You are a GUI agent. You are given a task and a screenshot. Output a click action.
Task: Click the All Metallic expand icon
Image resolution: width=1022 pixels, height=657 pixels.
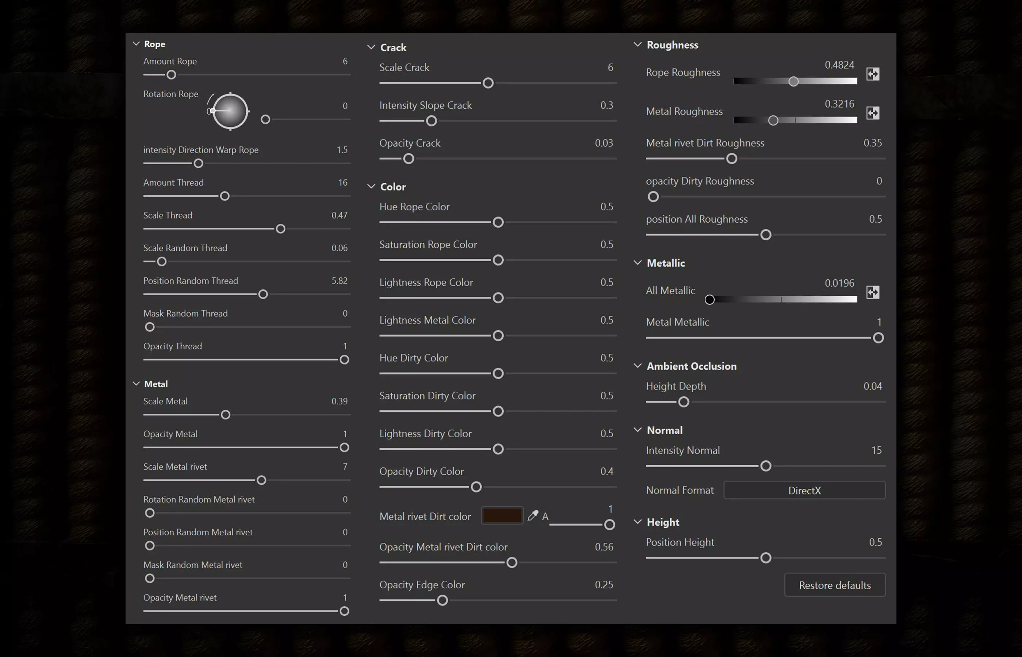click(x=873, y=292)
